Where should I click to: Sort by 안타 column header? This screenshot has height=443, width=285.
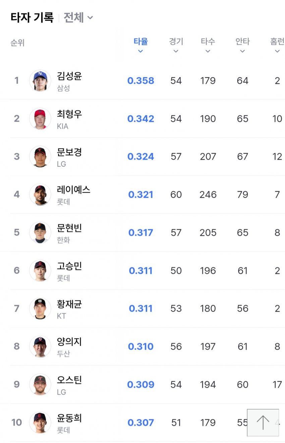(x=242, y=45)
